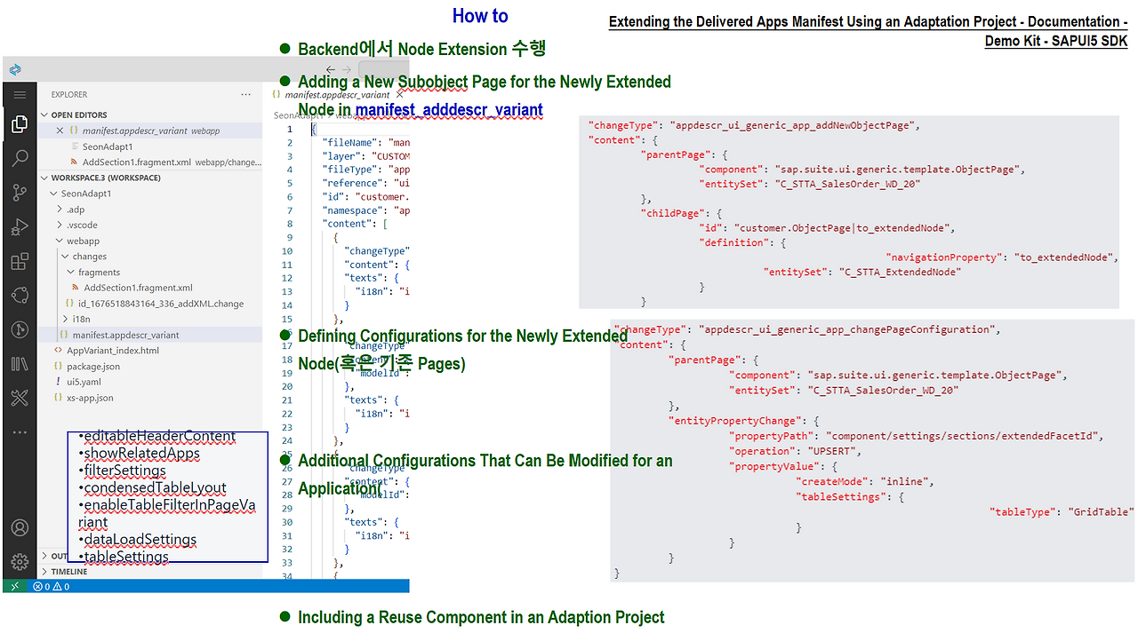Open the Run and Debug view
This screenshot has width=1138, height=633.
point(20,227)
